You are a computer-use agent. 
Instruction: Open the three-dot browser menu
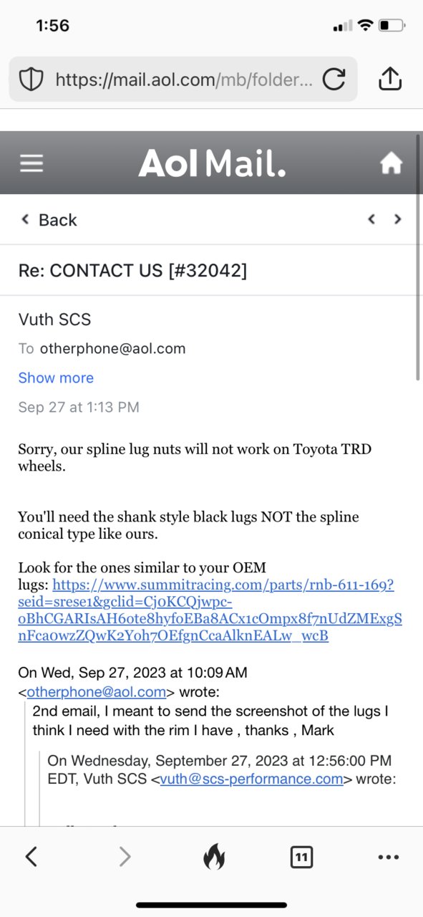tap(388, 857)
